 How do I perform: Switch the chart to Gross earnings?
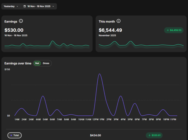(46, 63)
